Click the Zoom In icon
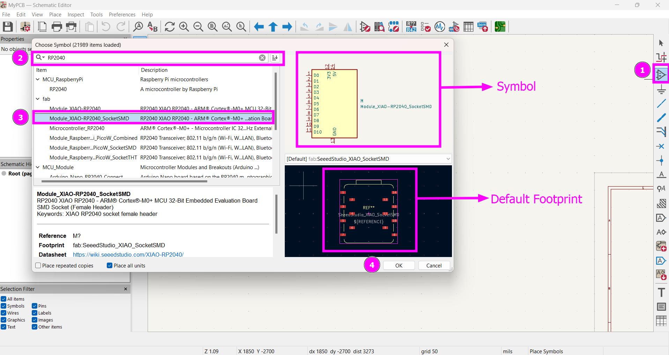 [184, 27]
